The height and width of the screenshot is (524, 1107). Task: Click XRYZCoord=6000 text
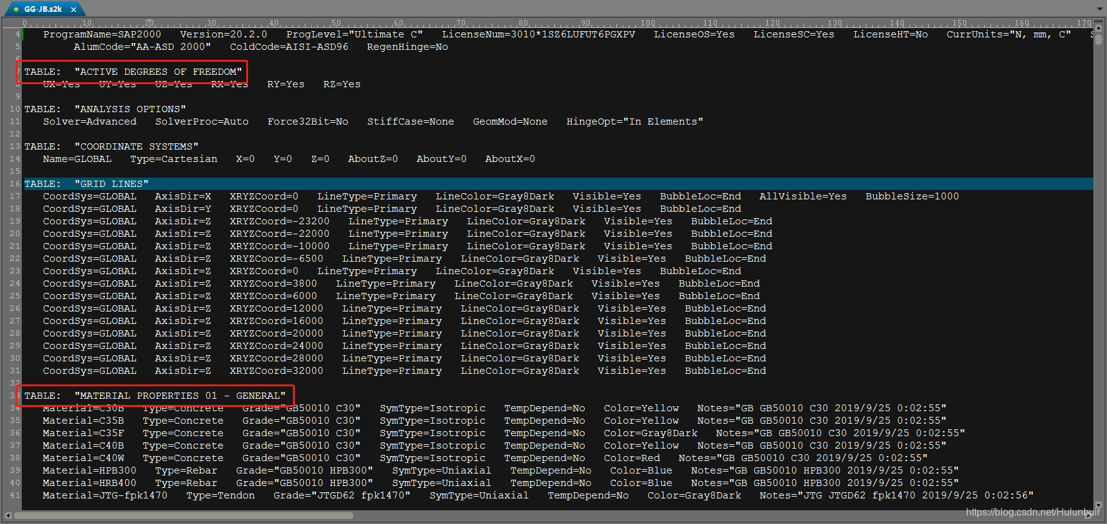pos(274,296)
